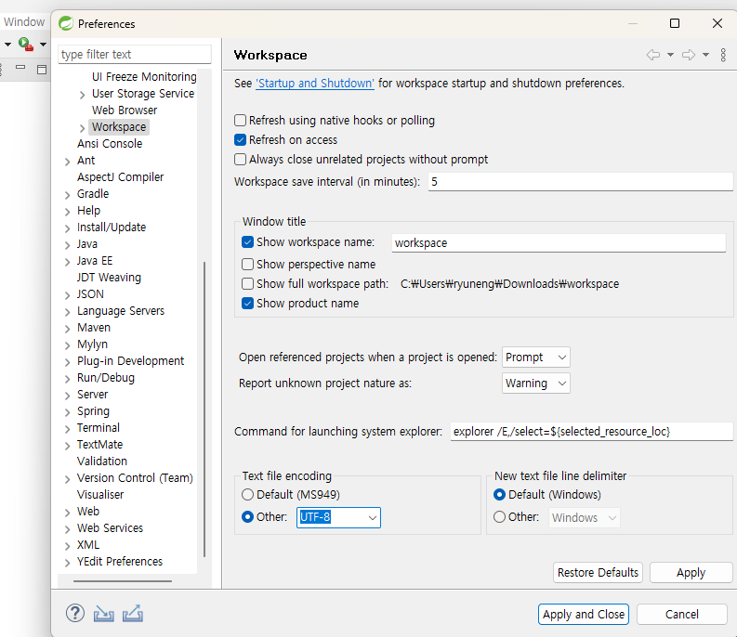Click the type filter text field
Viewport: 737px width, 637px height.
[x=135, y=54]
